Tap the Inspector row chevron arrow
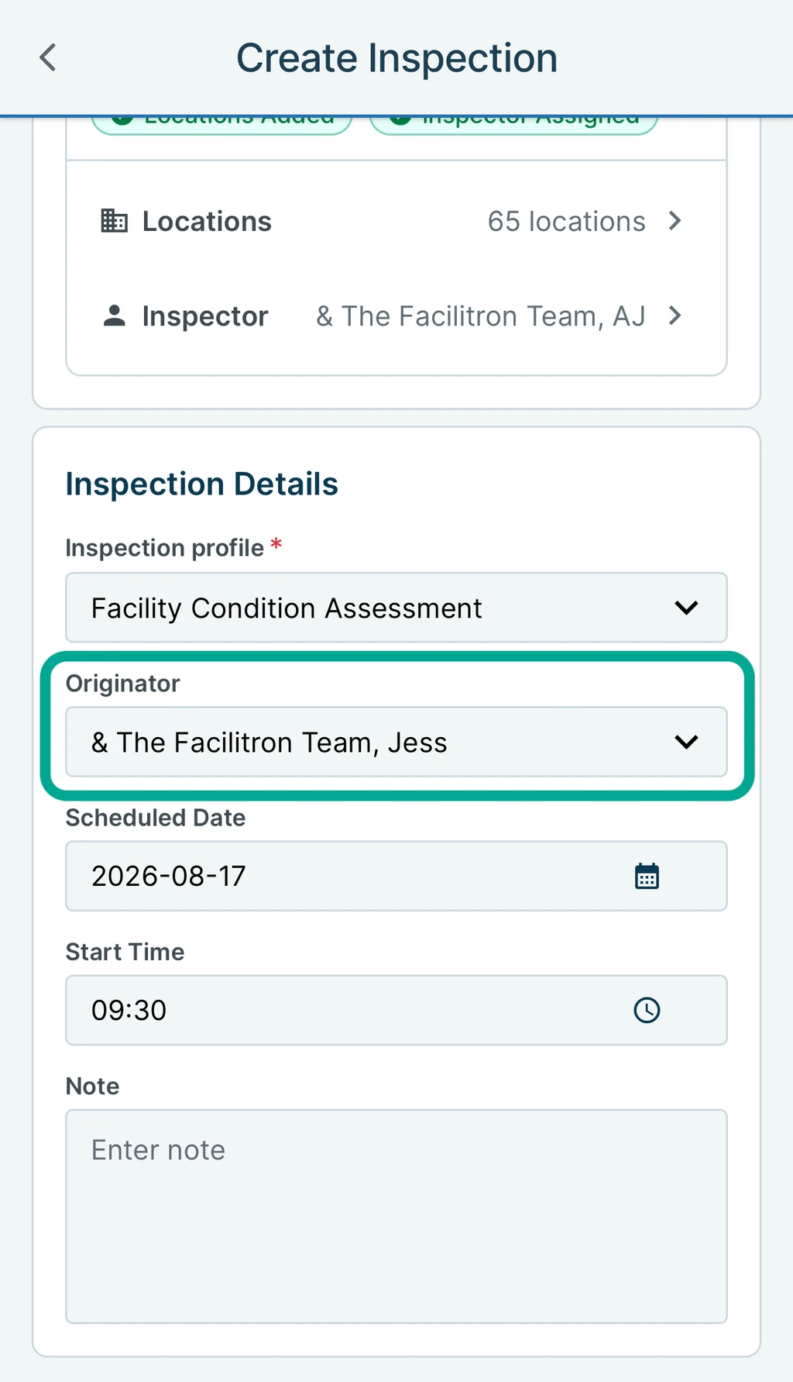793x1382 pixels. tap(675, 315)
